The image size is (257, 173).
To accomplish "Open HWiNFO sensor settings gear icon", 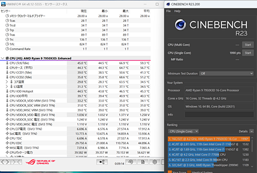I will click(155, 162).
